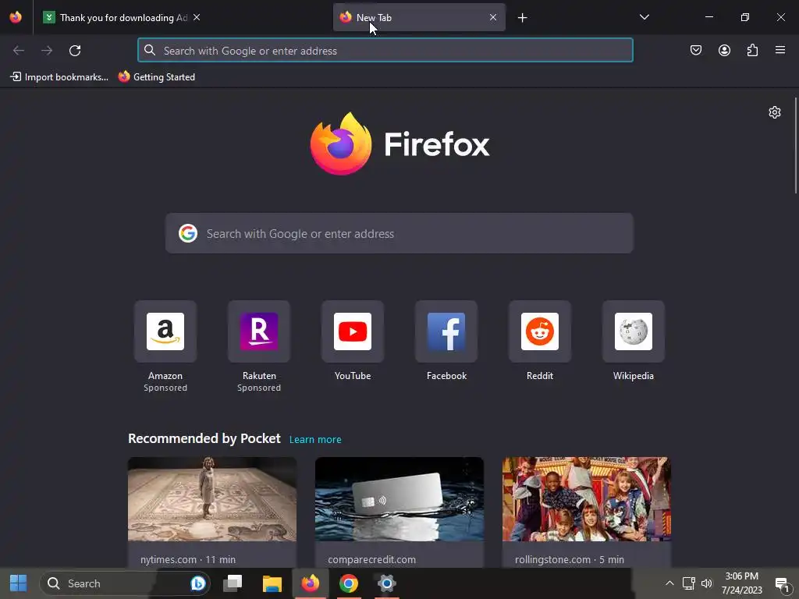Open Settings gear app in taskbar
The image size is (799, 599).
point(387,583)
